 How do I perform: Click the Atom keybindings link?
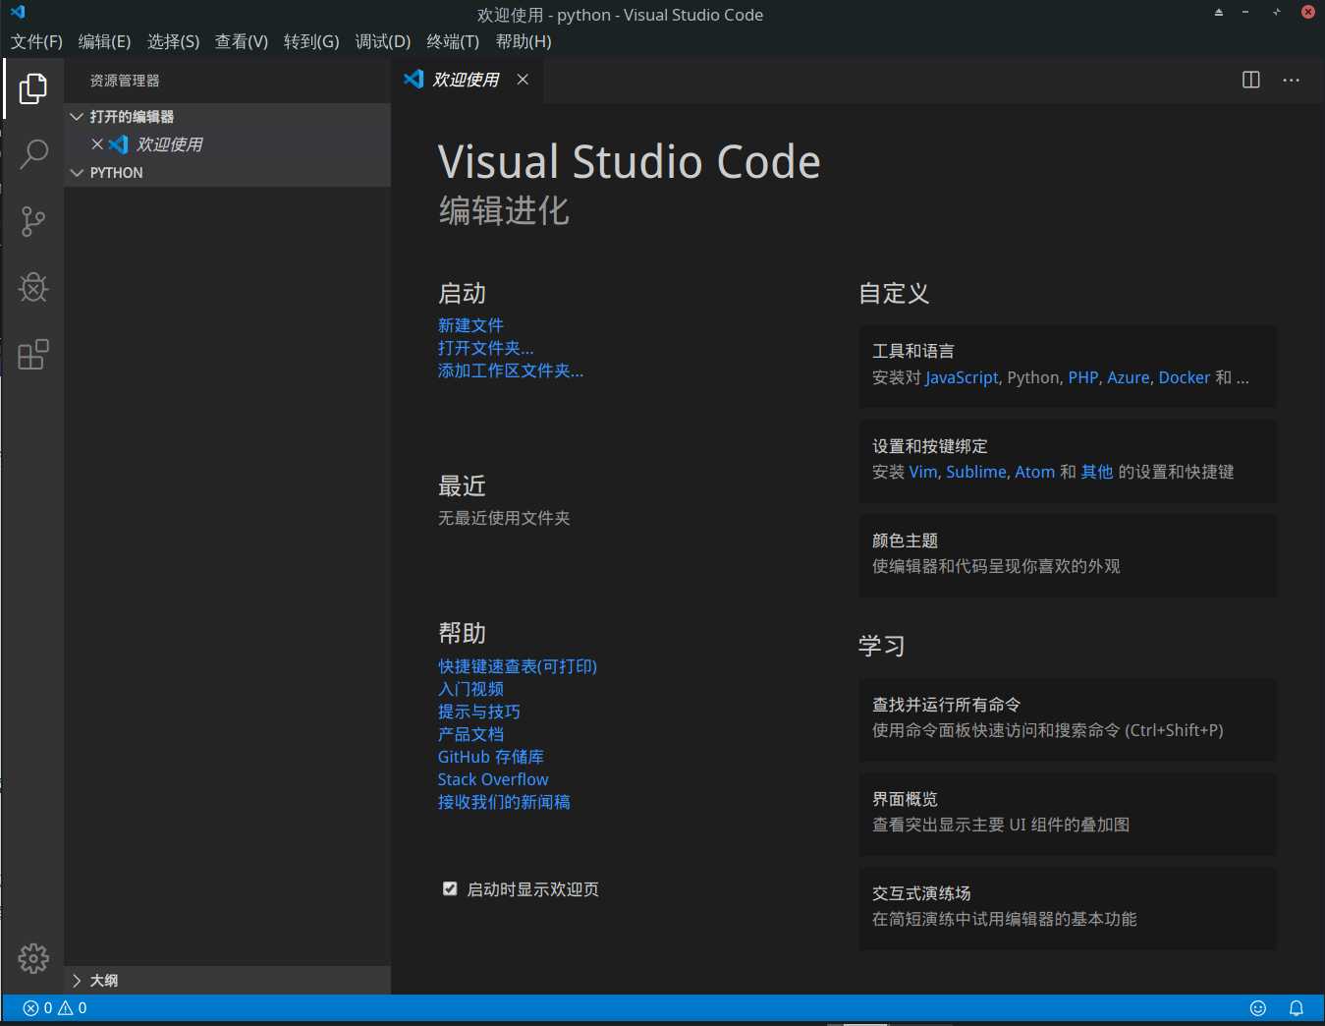1035,472
